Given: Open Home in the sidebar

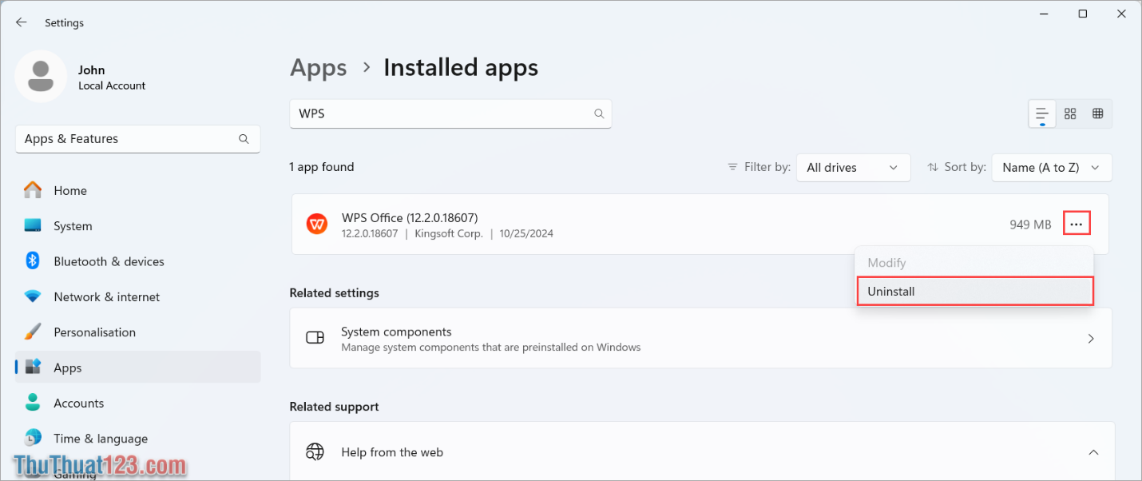Looking at the screenshot, I should point(137,190).
